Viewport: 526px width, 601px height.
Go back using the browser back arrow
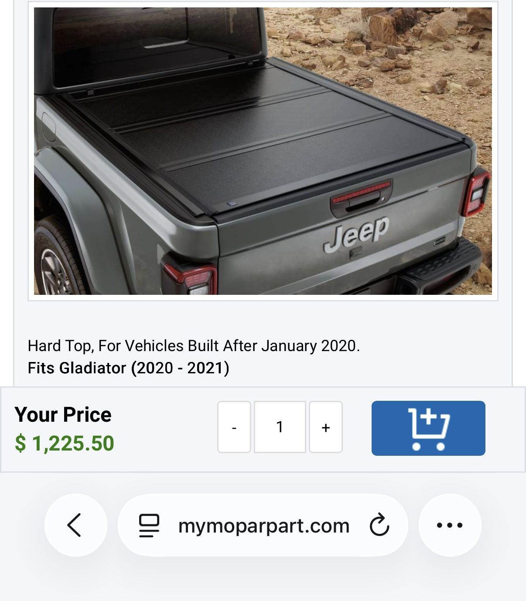click(76, 525)
